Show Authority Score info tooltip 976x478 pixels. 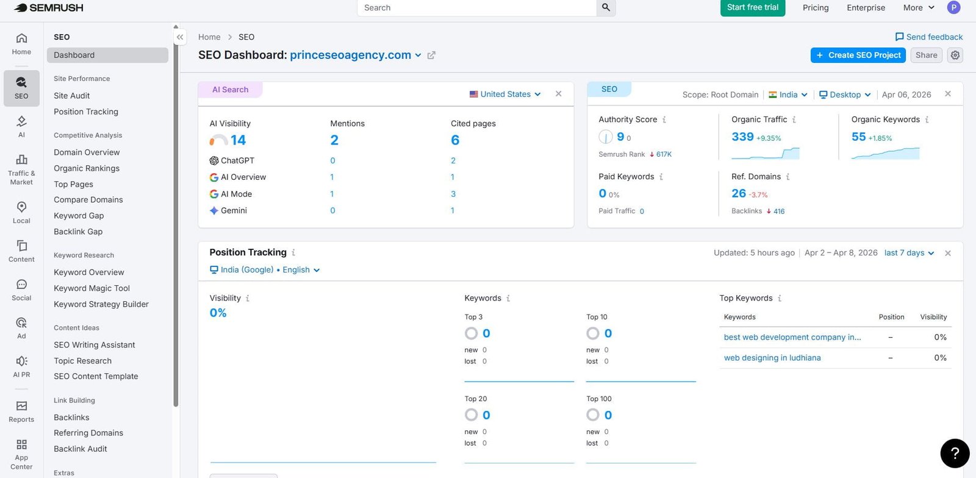tap(664, 120)
